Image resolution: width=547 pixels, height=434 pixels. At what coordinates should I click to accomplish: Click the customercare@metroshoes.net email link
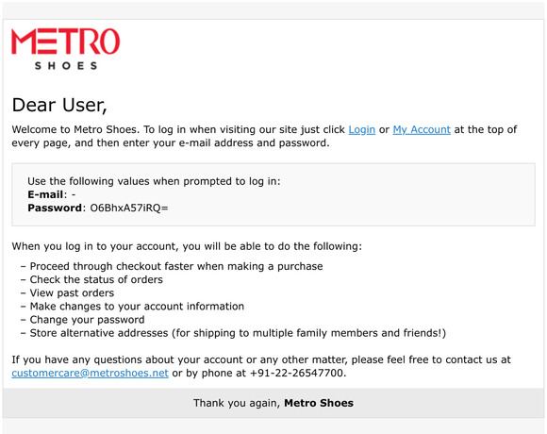pos(90,374)
